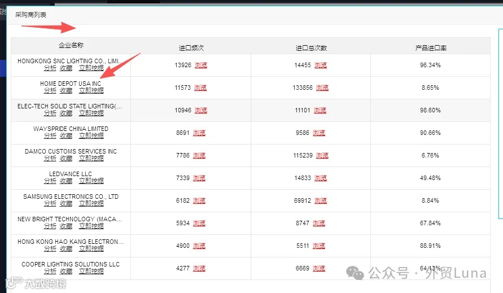Screen dimensions: 503x293
Task: Click 浏览 next to total imports 14455
Action: coord(321,65)
